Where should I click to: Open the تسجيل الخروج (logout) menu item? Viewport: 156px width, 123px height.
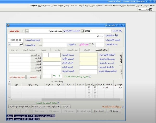coord(44,5)
